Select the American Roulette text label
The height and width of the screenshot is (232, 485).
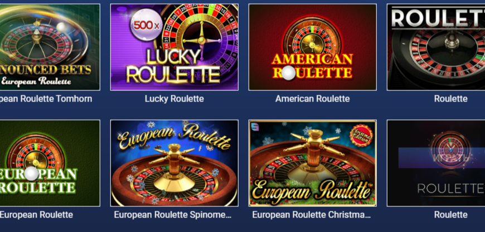click(x=313, y=99)
